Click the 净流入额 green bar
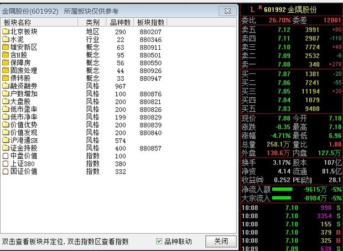This screenshot has width=343, height=251. click(282, 189)
